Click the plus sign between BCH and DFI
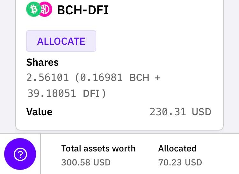Viewport: 239px width, 174px height. 157,78
